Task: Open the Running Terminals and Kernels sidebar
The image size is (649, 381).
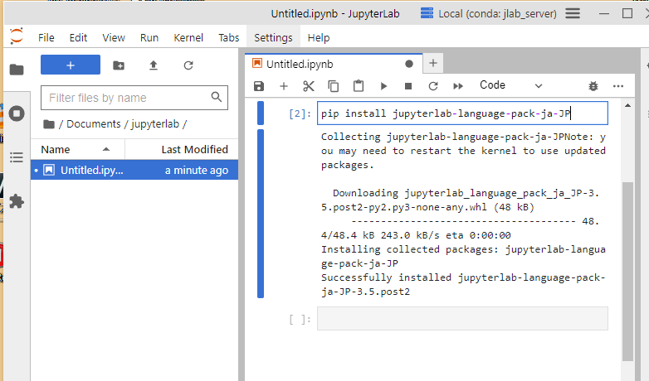Action: (17, 113)
